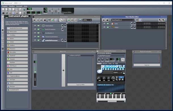Select the draw mode pencil in Song Editor

pos(61,20)
